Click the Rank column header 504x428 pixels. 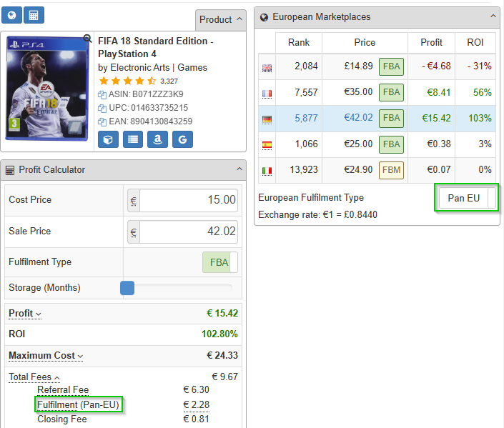pos(299,42)
